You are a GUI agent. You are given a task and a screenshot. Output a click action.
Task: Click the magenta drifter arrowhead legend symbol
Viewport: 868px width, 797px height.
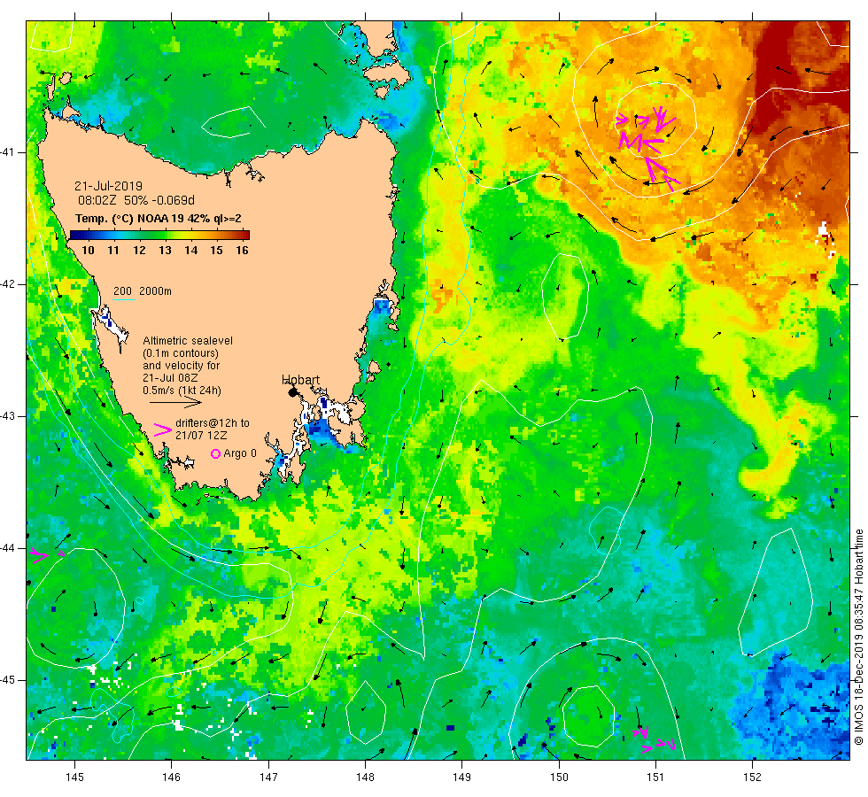[x=163, y=430]
